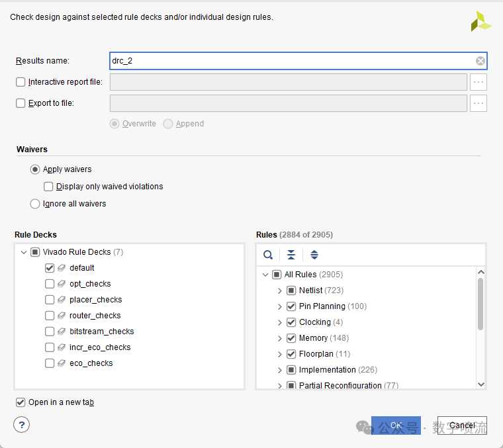Click the search icon in Rules toolbar
The width and height of the screenshot is (503, 448).
point(268,255)
